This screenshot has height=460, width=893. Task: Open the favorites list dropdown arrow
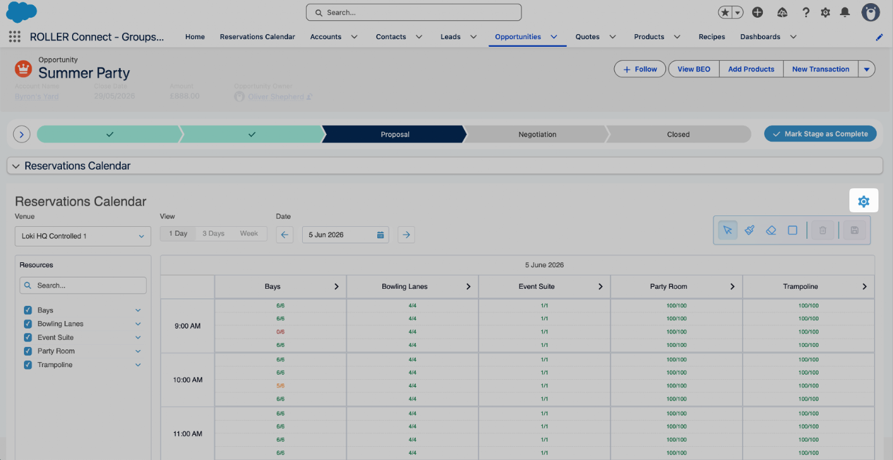pos(738,12)
